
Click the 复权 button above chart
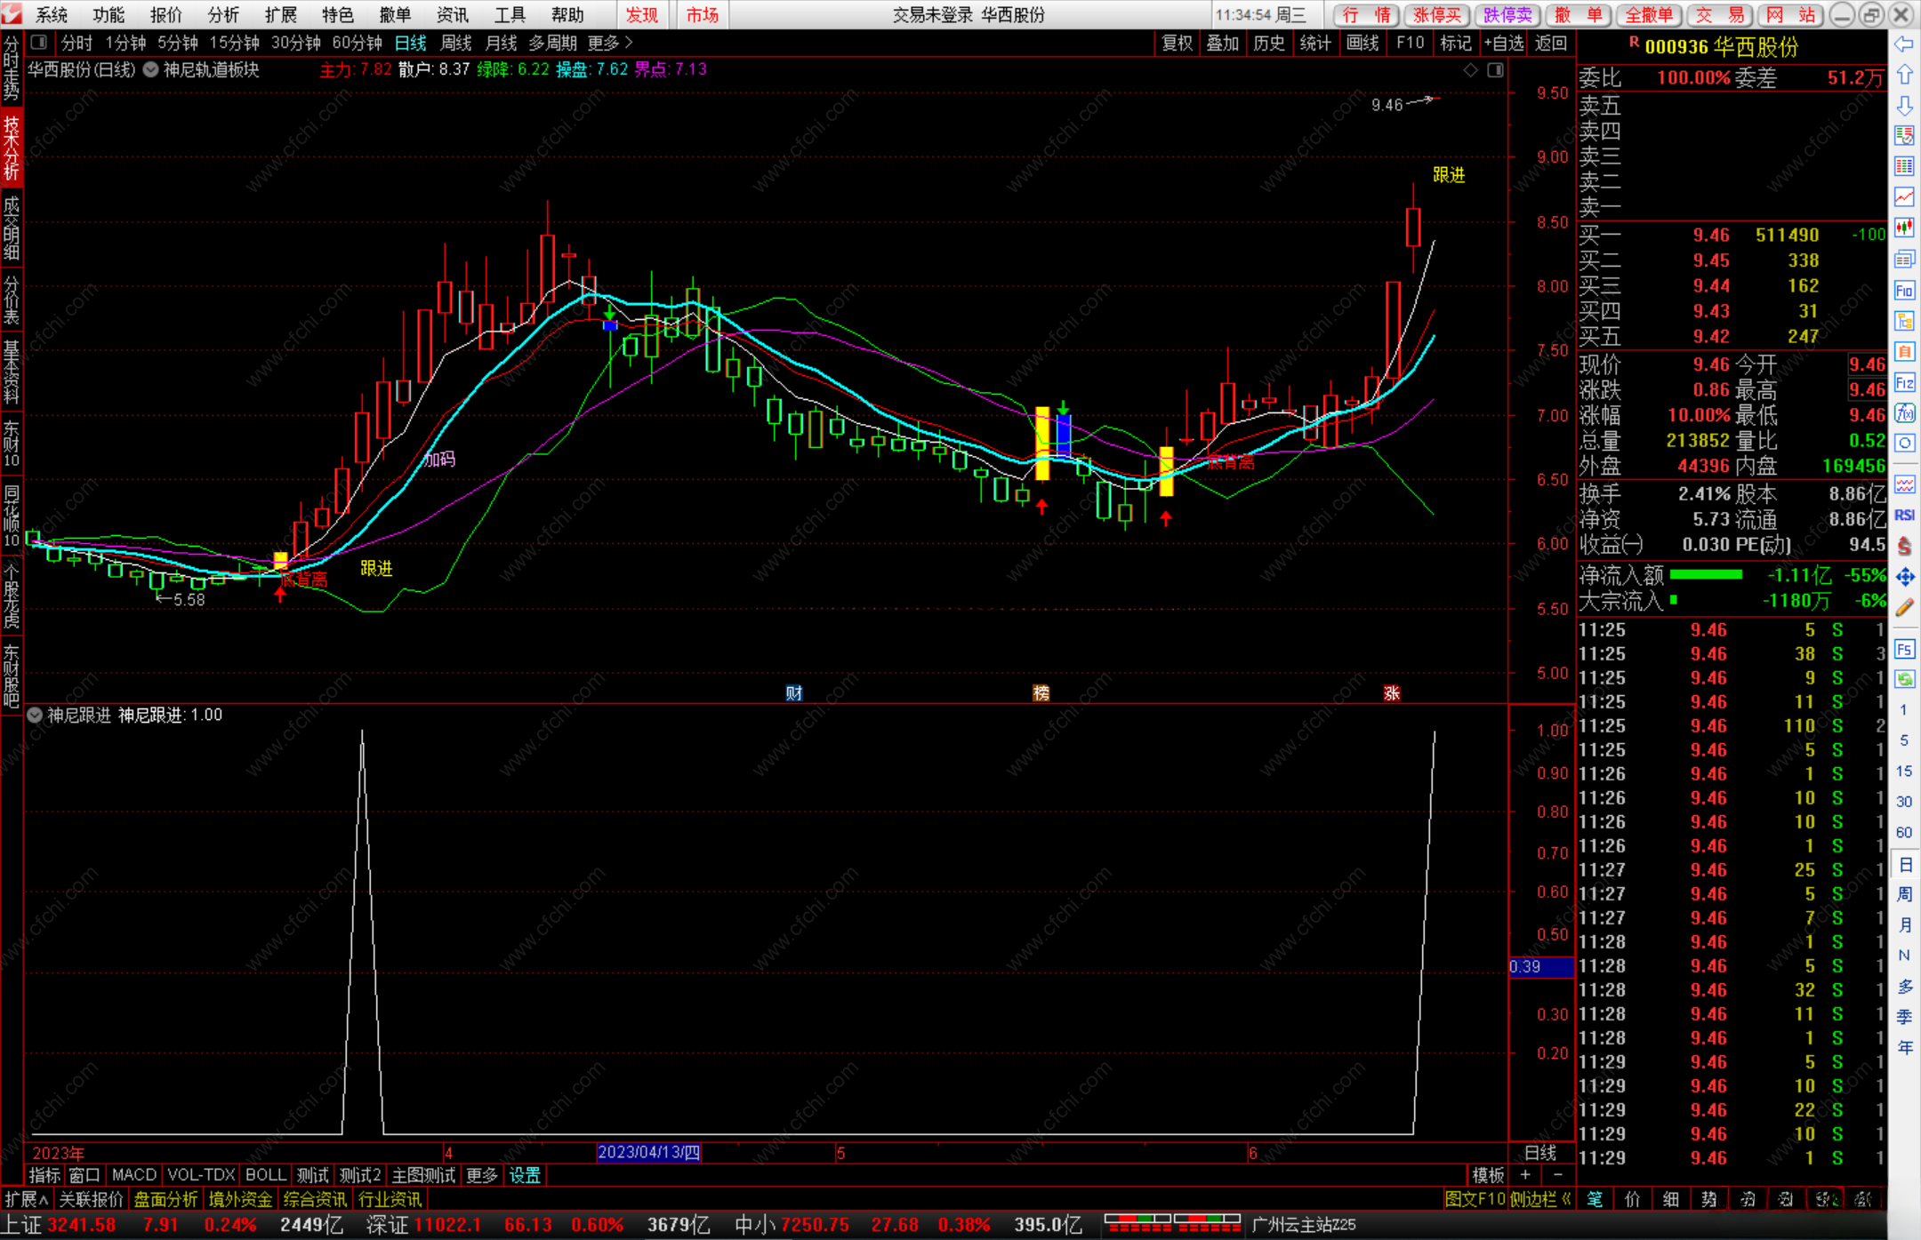1177,43
